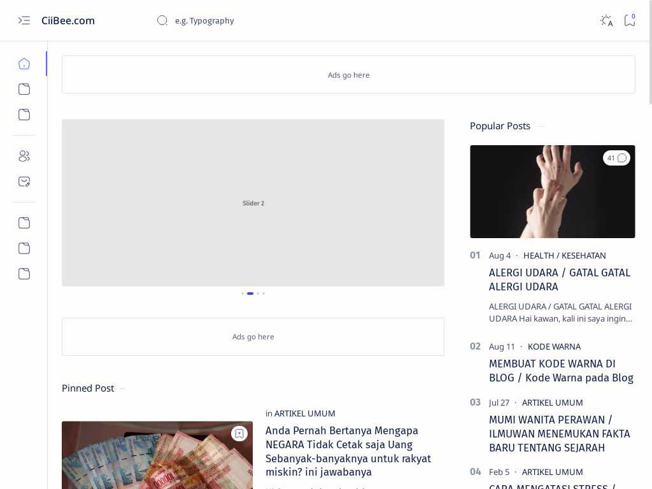
Task: Toggle the sidebar menu icon beside CiiBee.com
Action: (24, 20)
